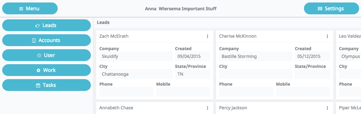
Task: Click the 09/04/2015 created date field
Action: point(193,56)
